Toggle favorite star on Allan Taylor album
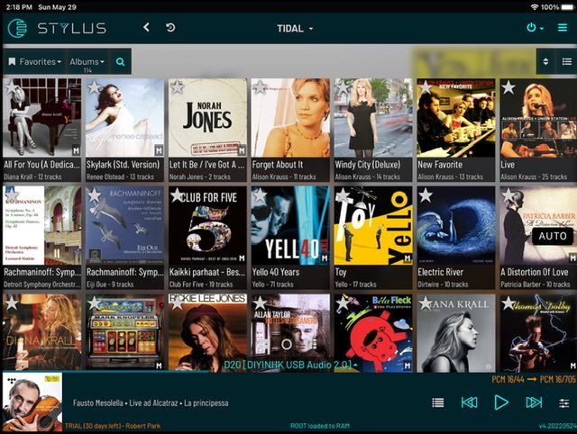Viewport: 577px width, 434px height. pyautogui.click(x=261, y=303)
